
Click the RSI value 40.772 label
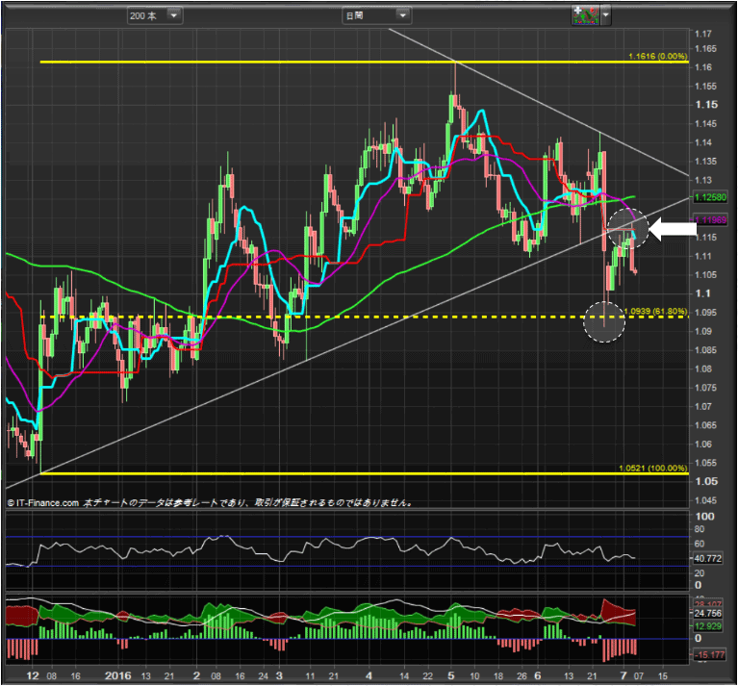click(x=707, y=558)
